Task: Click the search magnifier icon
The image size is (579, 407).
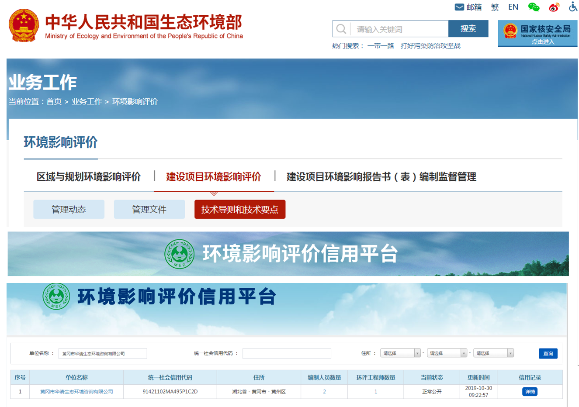Action: coord(341,29)
